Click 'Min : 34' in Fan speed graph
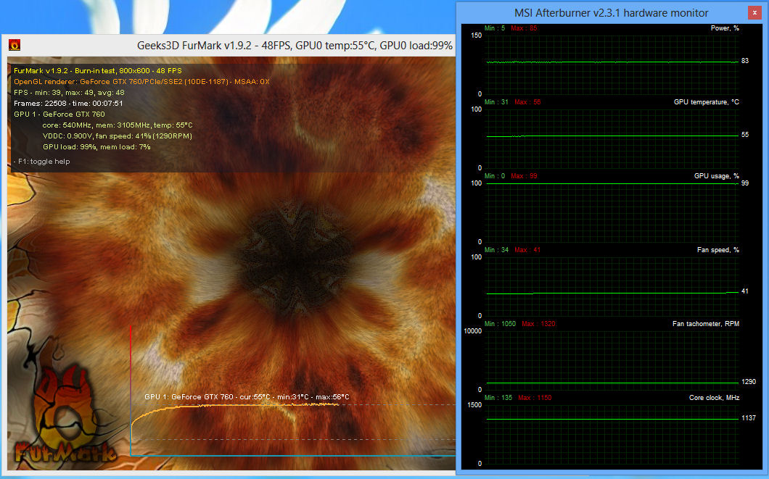 point(496,250)
